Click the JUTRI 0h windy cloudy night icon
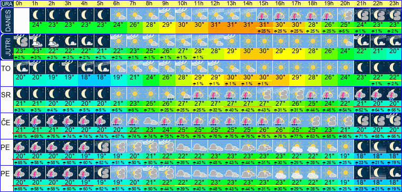Viewport: 402px width, 192px height. click(x=21, y=41)
